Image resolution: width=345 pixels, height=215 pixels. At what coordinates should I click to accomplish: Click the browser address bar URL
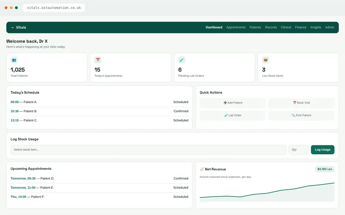point(54,8)
